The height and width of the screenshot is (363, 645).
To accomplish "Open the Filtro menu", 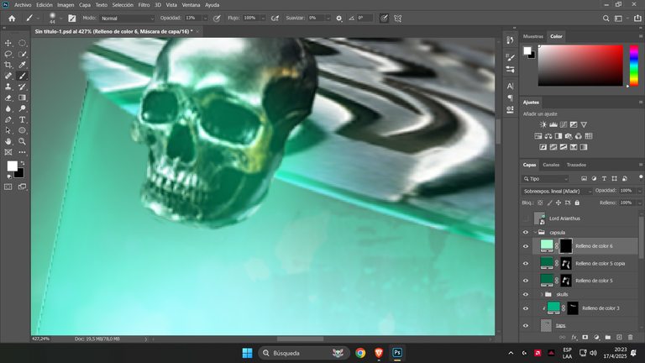I will coord(144,5).
